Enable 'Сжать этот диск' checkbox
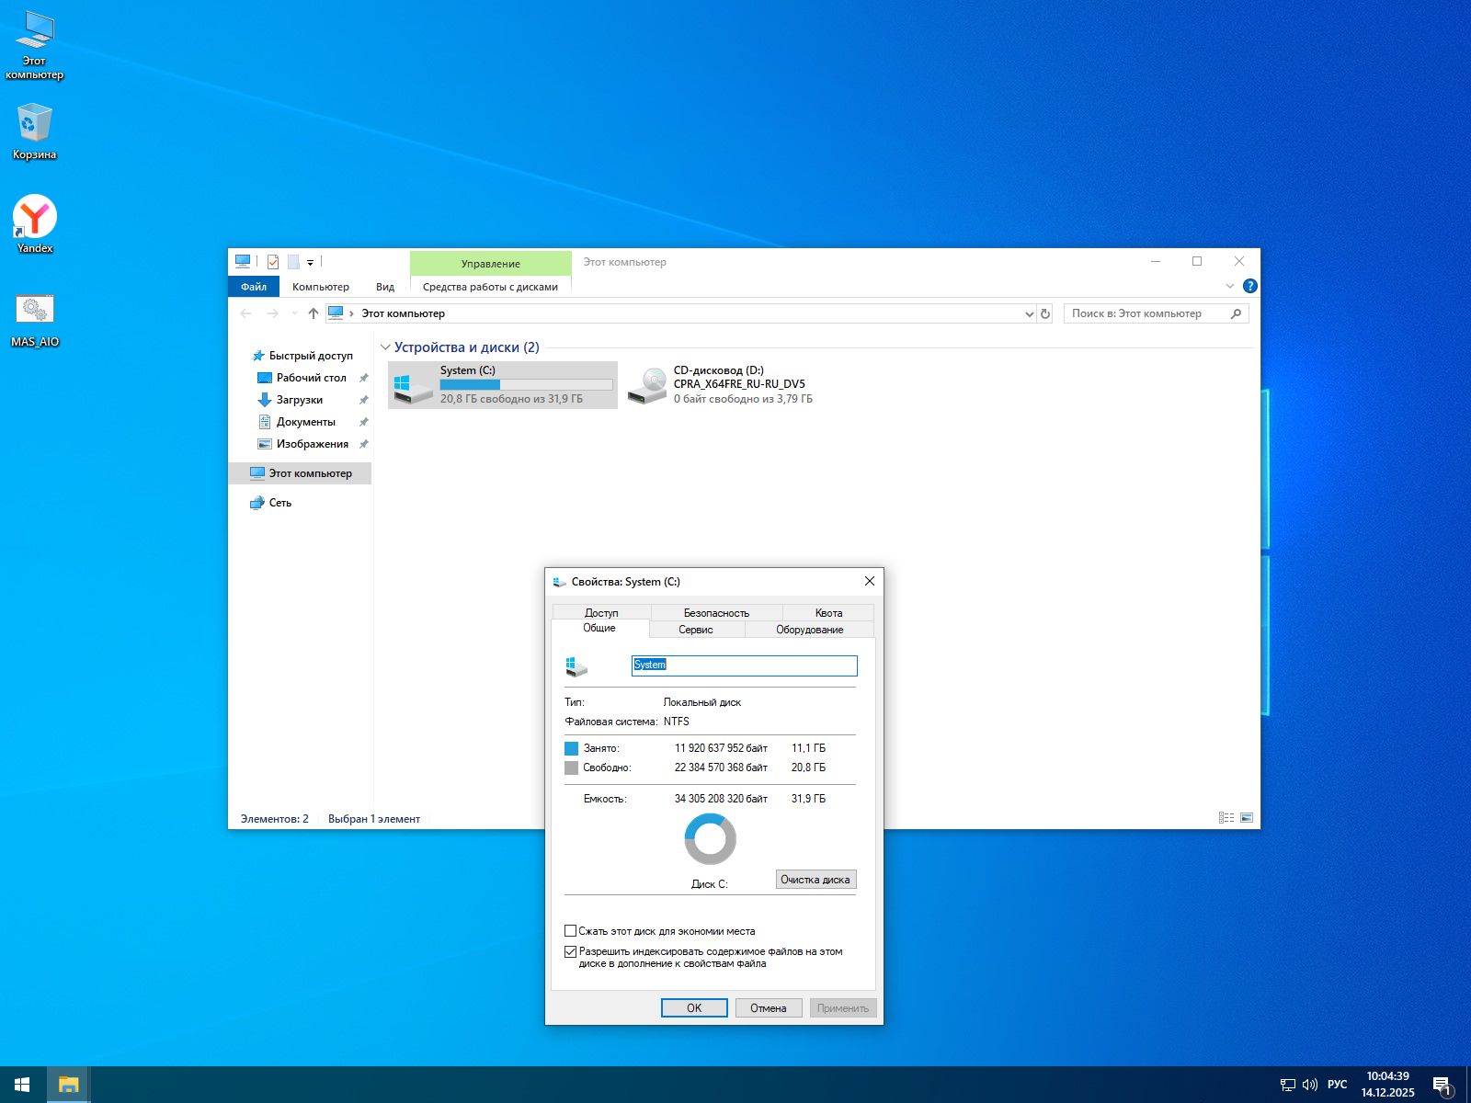 (570, 931)
